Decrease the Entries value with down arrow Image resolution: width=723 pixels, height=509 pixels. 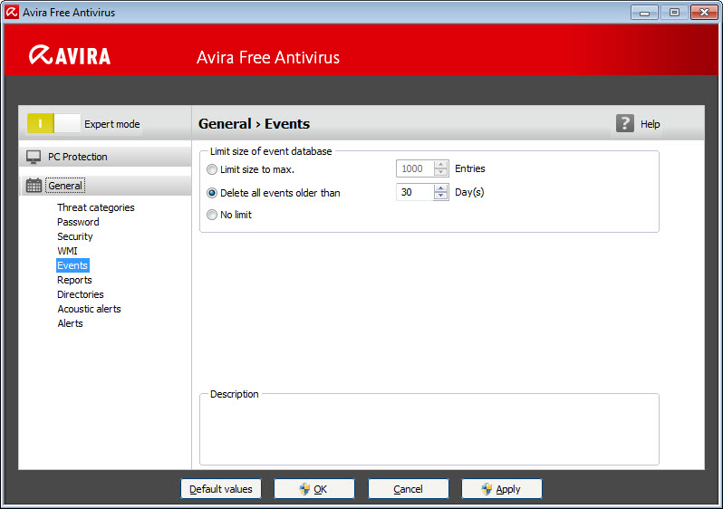[x=441, y=172]
